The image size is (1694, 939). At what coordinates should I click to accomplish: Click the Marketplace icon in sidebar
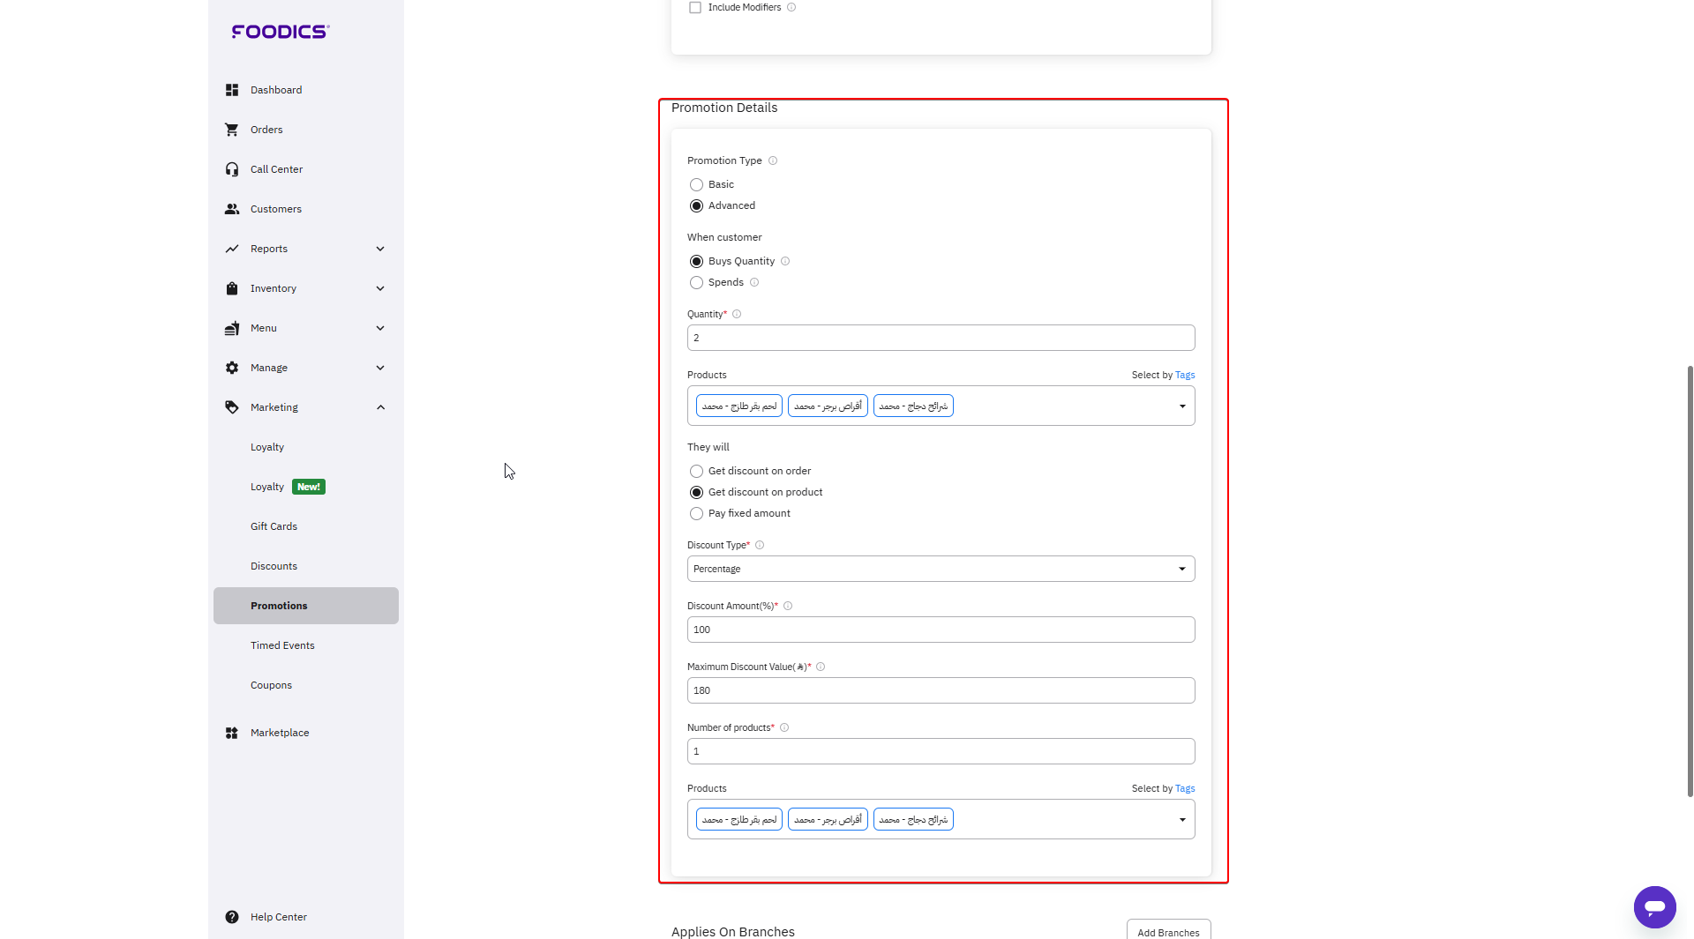[x=232, y=733]
